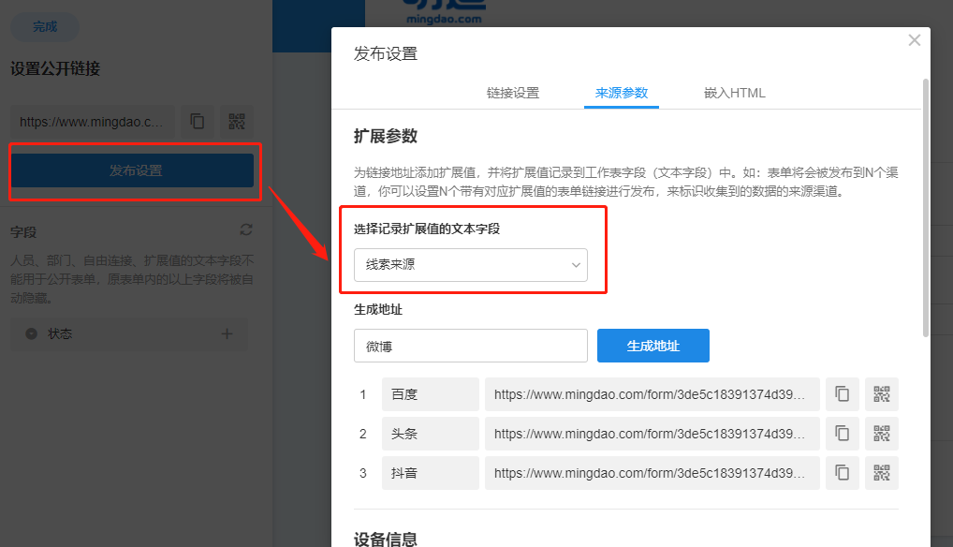Click the 头条 row URL text
The width and height of the screenshot is (953, 547).
(650, 434)
